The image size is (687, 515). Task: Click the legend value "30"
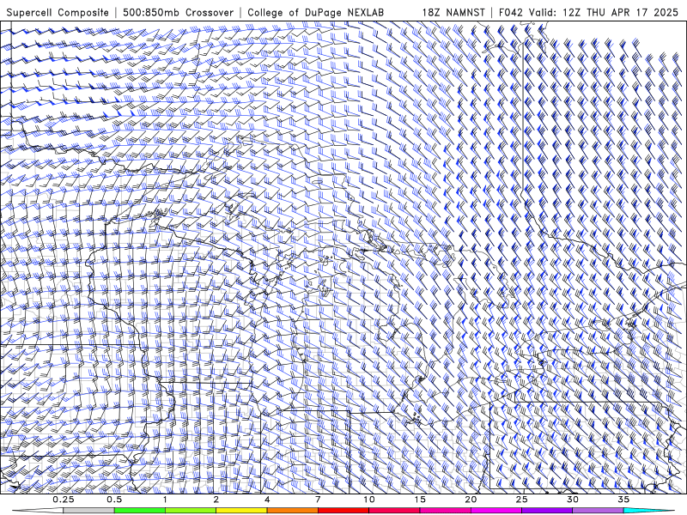click(x=572, y=500)
